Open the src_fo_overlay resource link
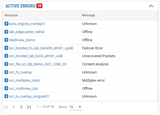Viewport: 160px width, 115px height. point(21,72)
